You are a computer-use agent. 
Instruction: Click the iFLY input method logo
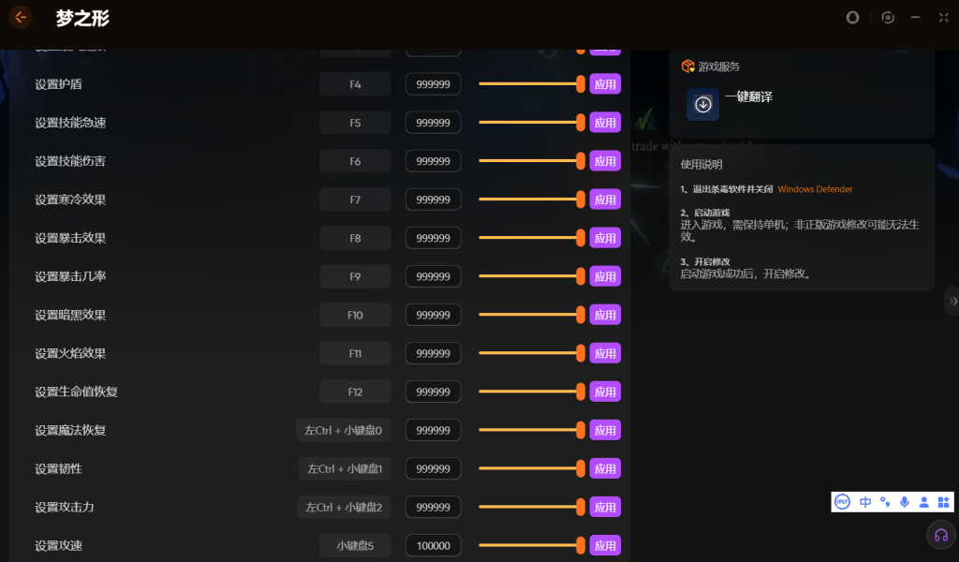pyautogui.click(x=842, y=502)
